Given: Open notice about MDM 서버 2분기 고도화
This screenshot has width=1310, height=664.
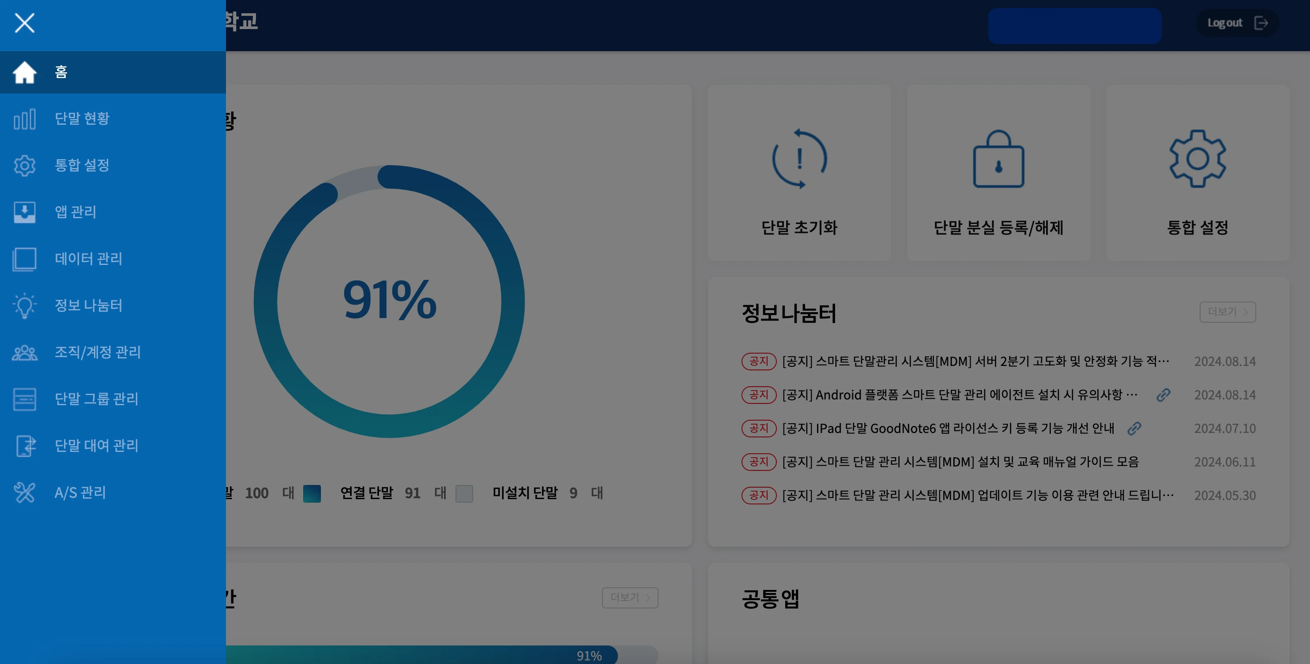Looking at the screenshot, I should [x=976, y=361].
